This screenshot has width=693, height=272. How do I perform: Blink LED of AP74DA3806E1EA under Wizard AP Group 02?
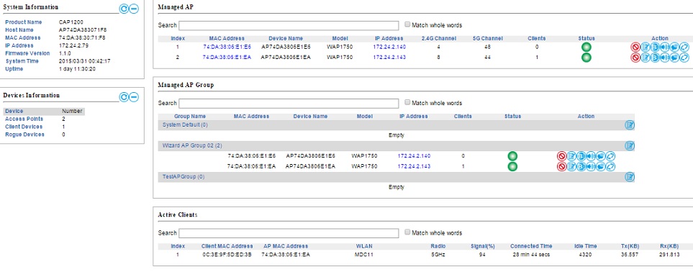tap(581, 166)
